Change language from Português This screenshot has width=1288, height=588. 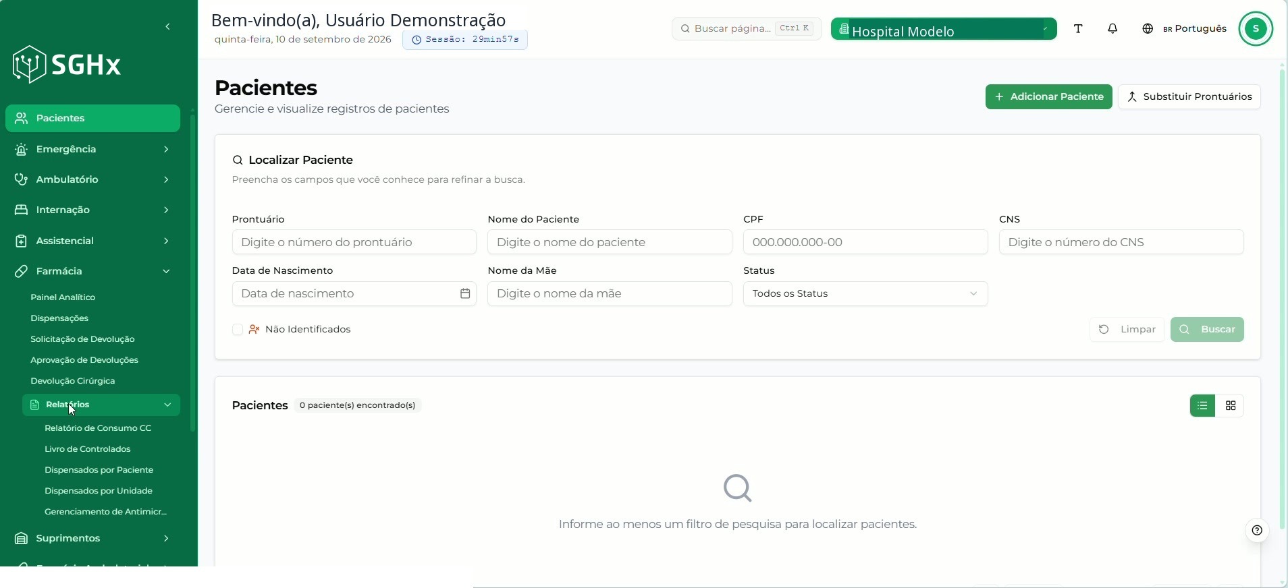pos(1185,28)
